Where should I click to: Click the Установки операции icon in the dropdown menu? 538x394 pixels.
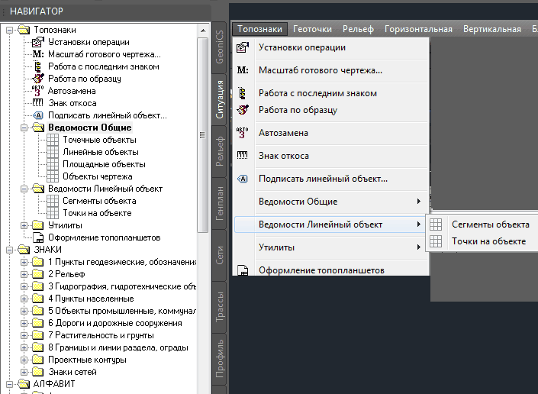tap(243, 48)
